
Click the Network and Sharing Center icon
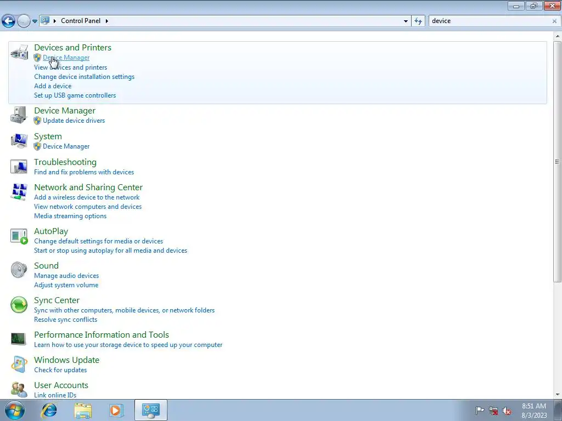19,192
